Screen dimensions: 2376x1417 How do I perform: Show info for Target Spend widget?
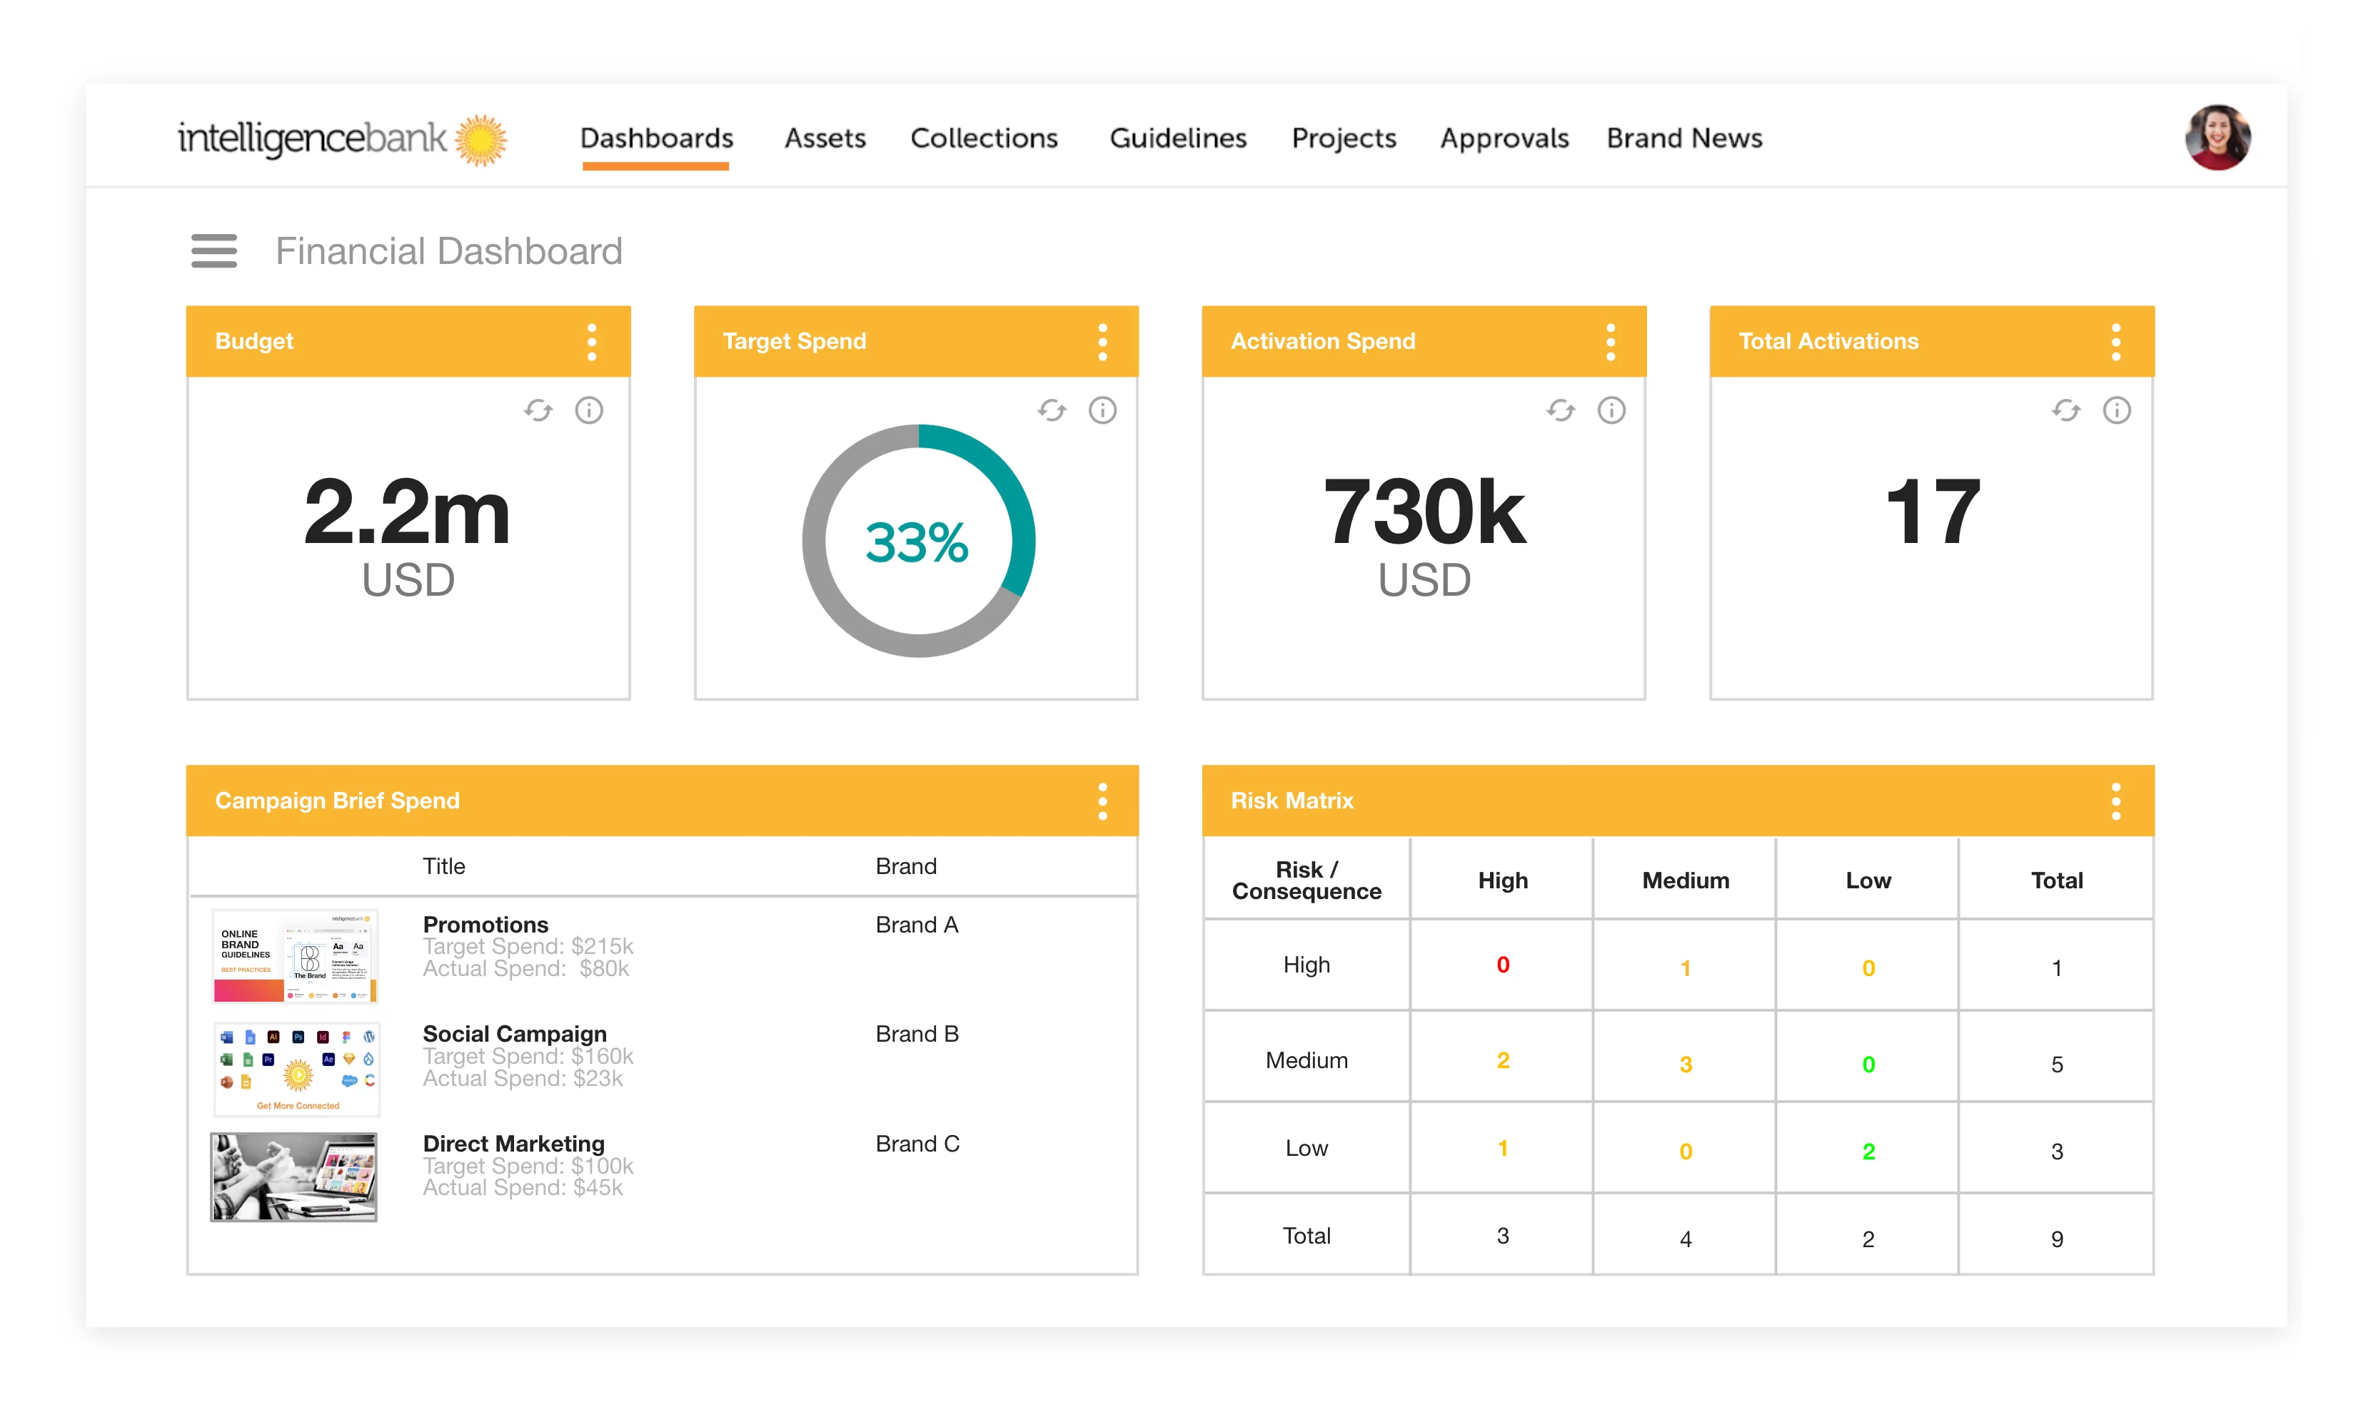point(1102,410)
